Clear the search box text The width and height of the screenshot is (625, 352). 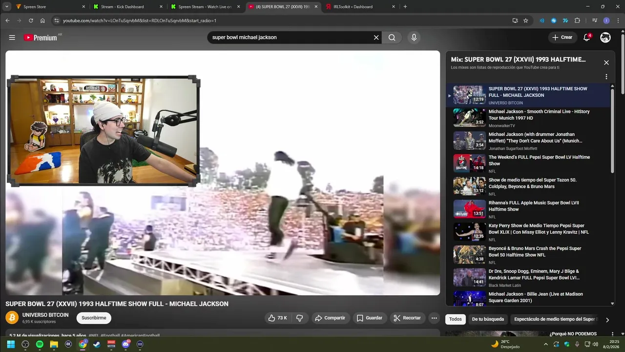click(376, 38)
